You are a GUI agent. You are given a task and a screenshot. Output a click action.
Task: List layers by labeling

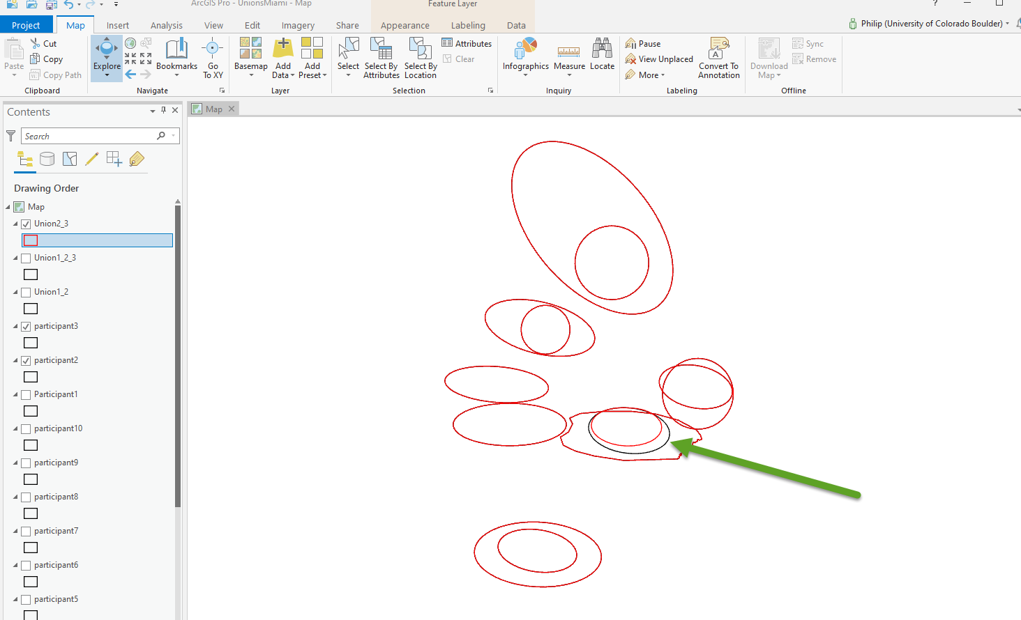137,160
